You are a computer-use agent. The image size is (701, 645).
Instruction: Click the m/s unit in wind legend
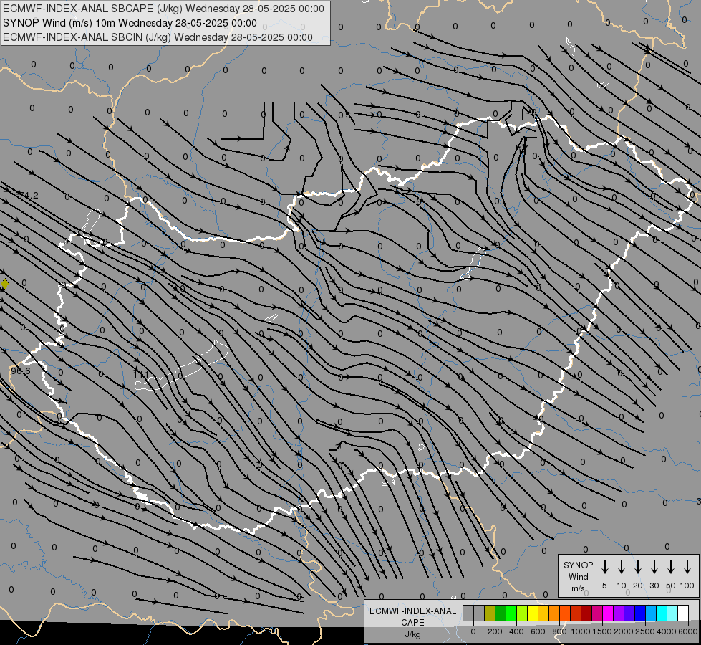pyautogui.click(x=578, y=588)
